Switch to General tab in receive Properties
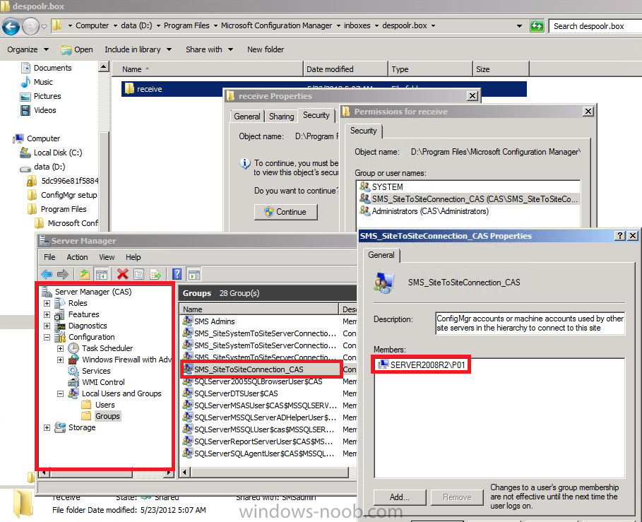This screenshot has width=642, height=522. tap(247, 117)
